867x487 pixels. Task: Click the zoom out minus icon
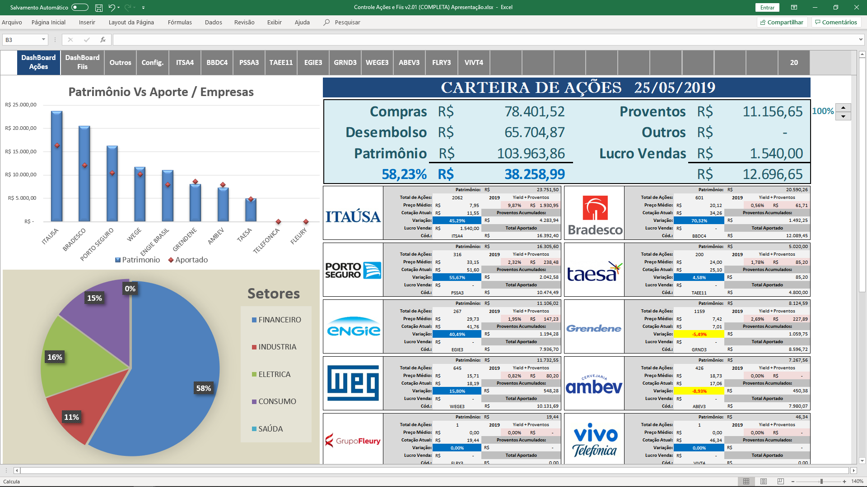(x=794, y=482)
